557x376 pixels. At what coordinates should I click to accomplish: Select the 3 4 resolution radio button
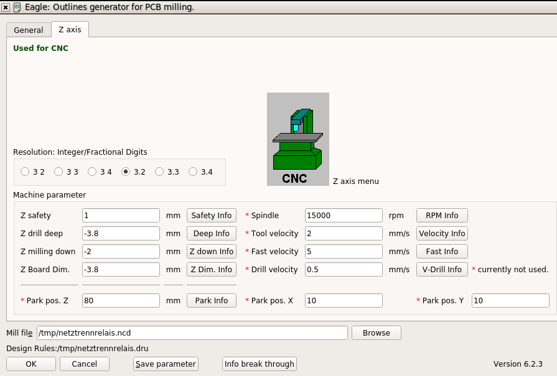(x=92, y=172)
